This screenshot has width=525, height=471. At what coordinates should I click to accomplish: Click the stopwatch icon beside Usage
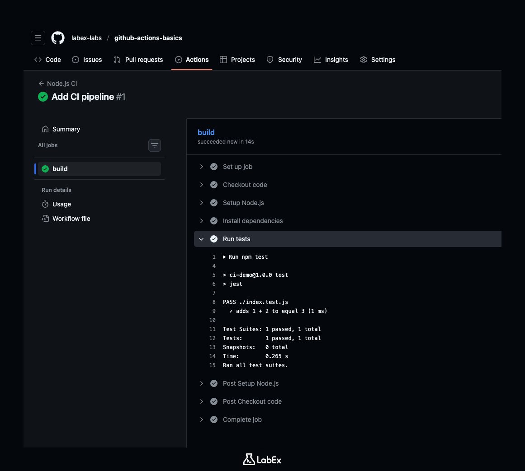(x=45, y=204)
